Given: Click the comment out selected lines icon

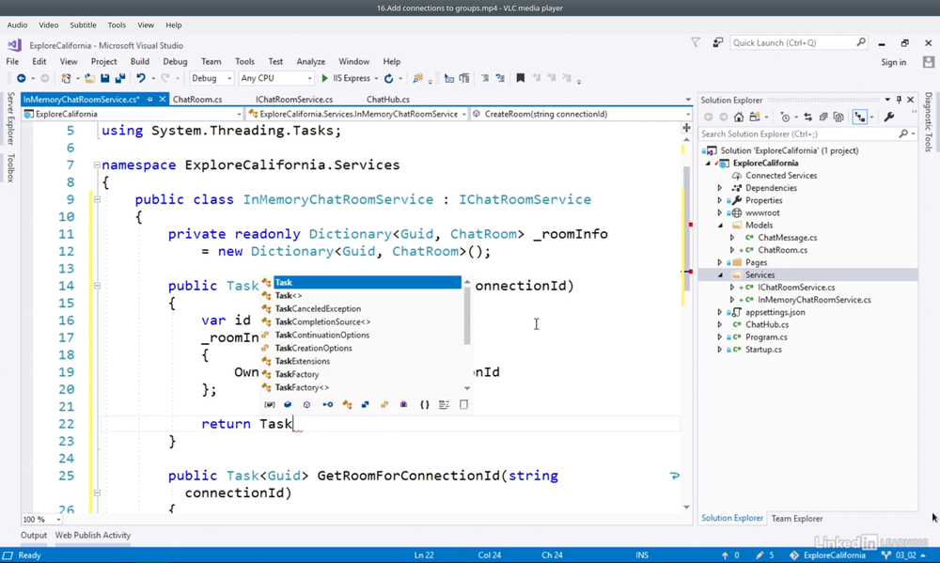Looking at the screenshot, I should click(x=485, y=78).
